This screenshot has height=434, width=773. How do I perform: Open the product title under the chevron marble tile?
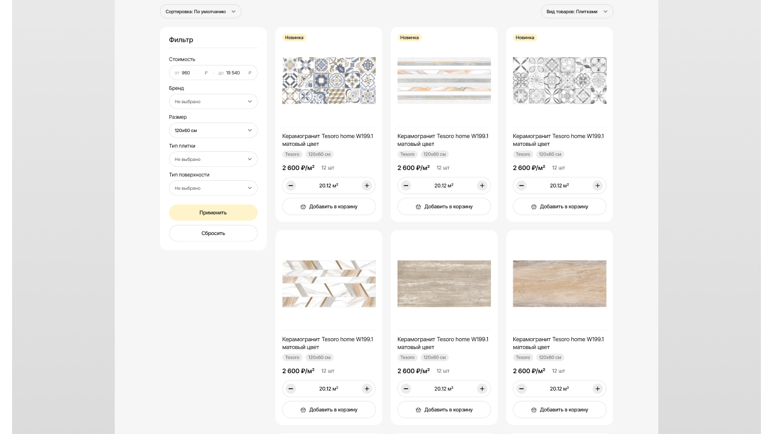(327, 343)
